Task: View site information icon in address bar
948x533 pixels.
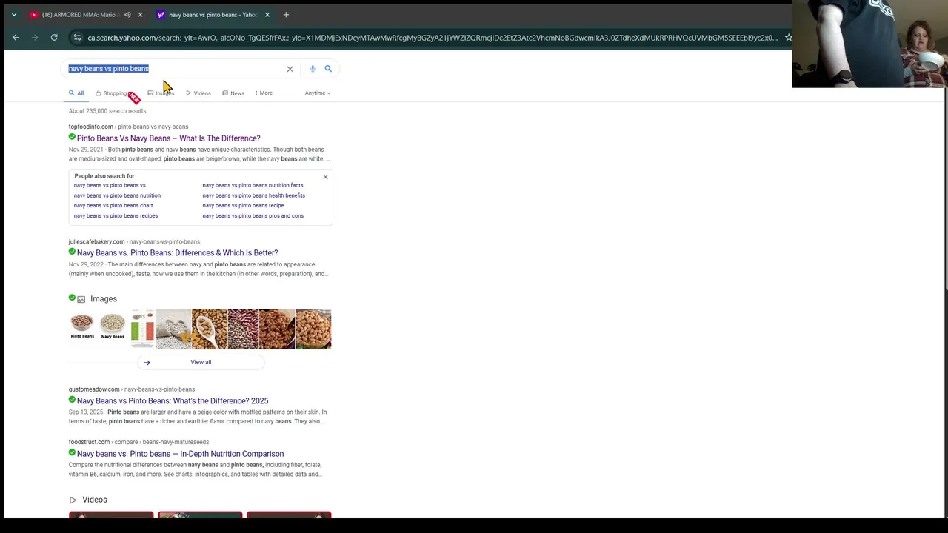Action: [77, 38]
